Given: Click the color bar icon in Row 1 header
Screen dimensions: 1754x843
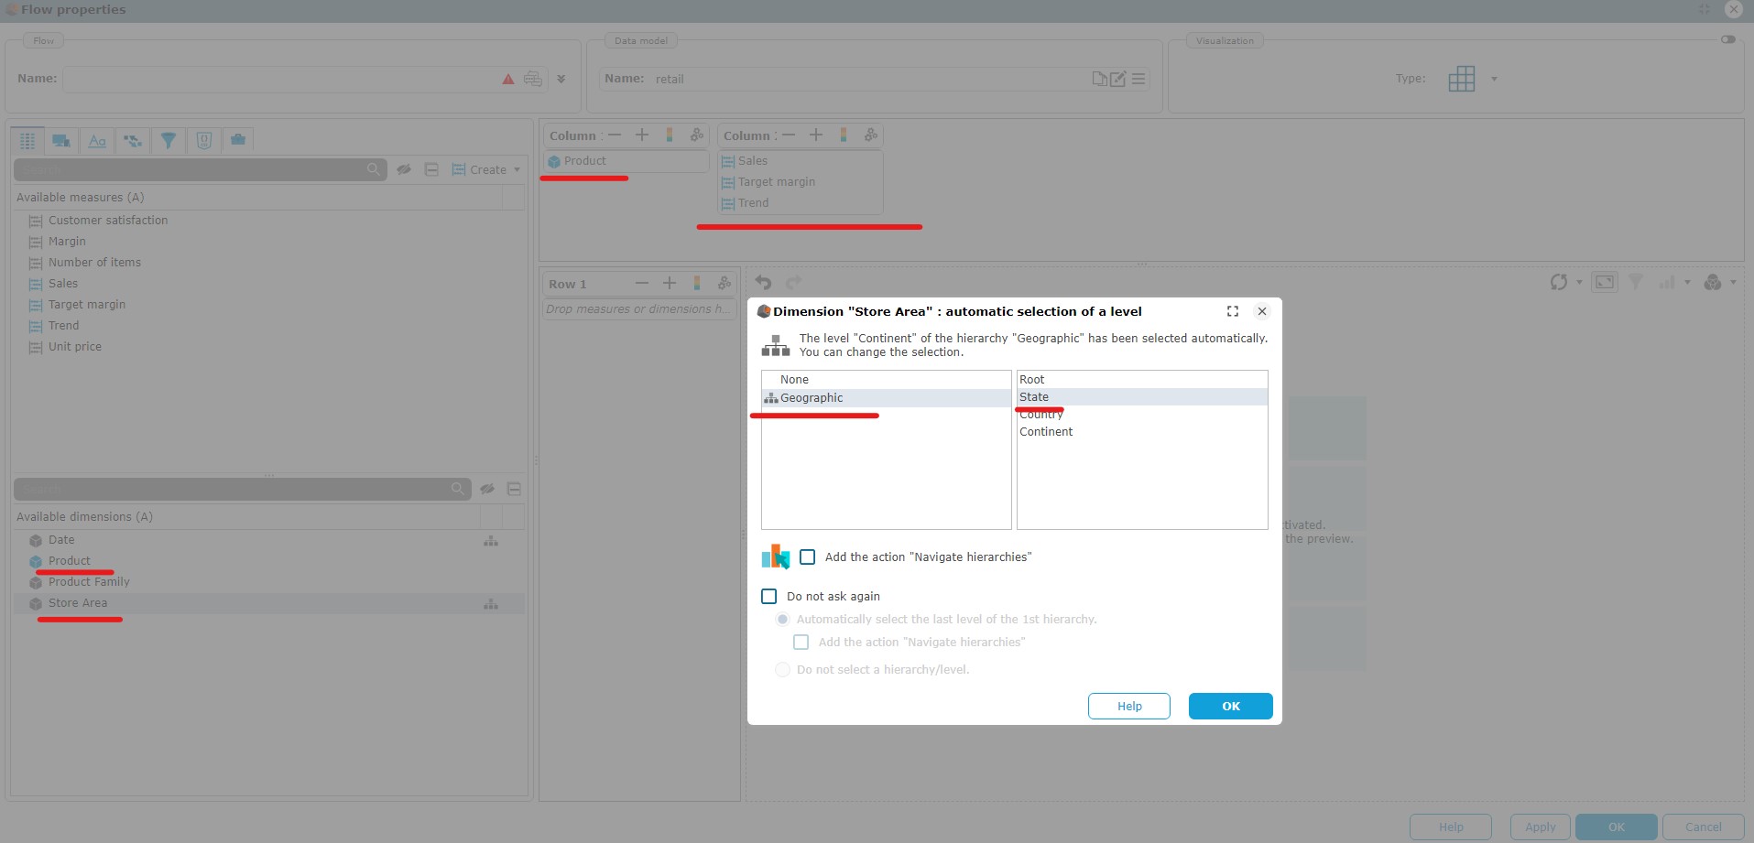Looking at the screenshot, I should coord(697,284).
